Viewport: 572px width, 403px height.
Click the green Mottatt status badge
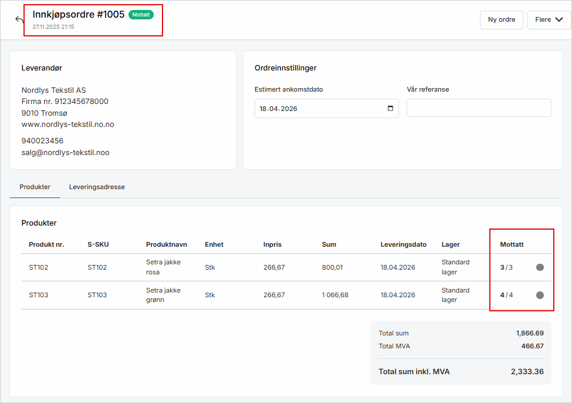click(x=141, y=15)
